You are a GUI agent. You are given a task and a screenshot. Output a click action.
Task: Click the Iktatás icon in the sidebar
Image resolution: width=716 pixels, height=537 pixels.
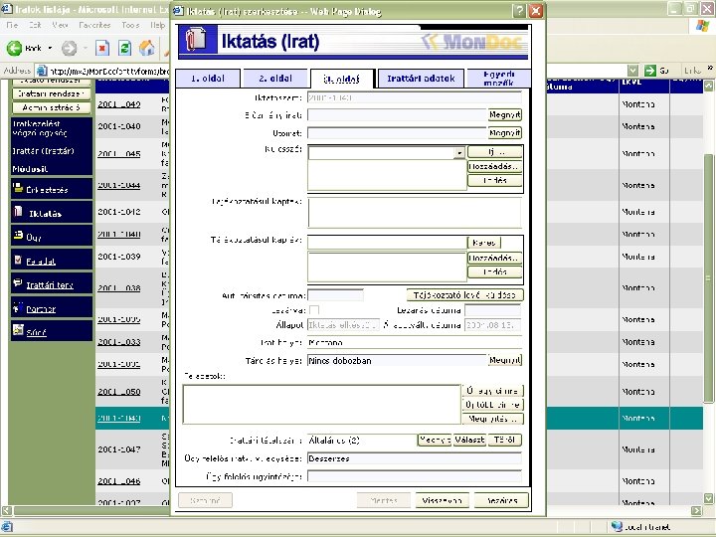pos(18,212)
